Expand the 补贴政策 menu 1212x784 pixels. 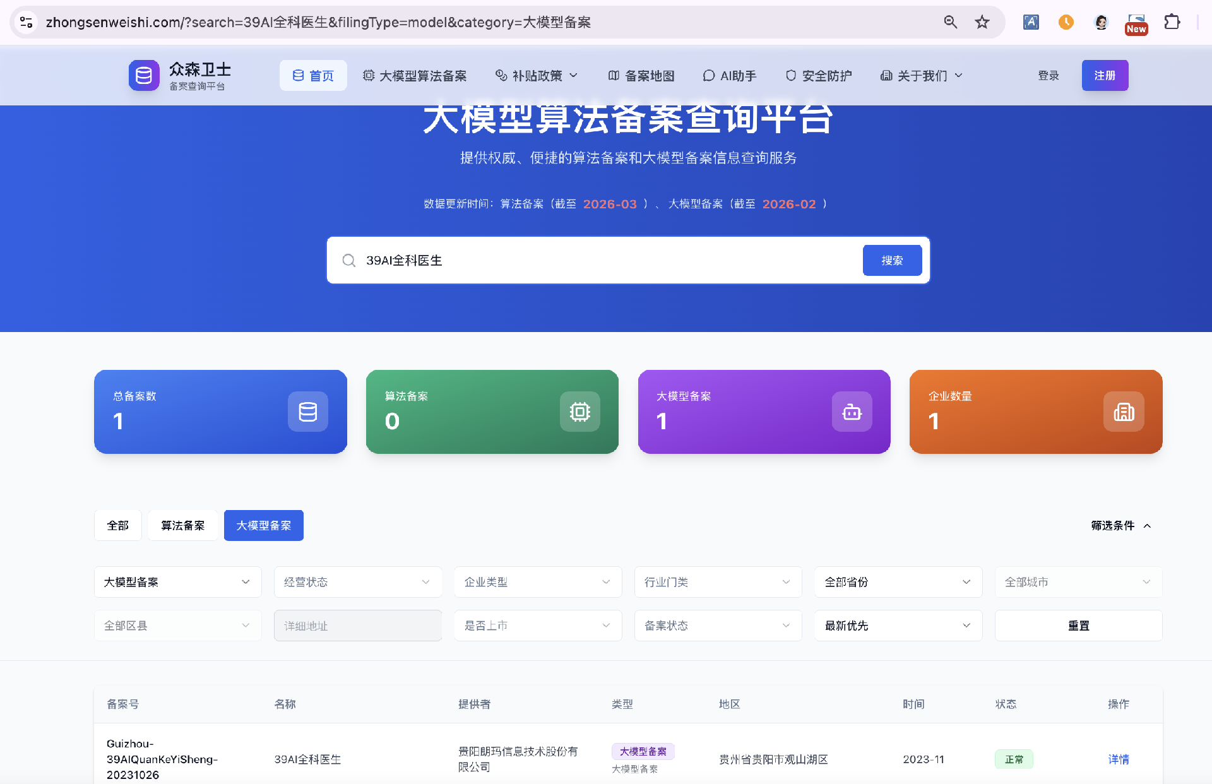coord(537,76)
